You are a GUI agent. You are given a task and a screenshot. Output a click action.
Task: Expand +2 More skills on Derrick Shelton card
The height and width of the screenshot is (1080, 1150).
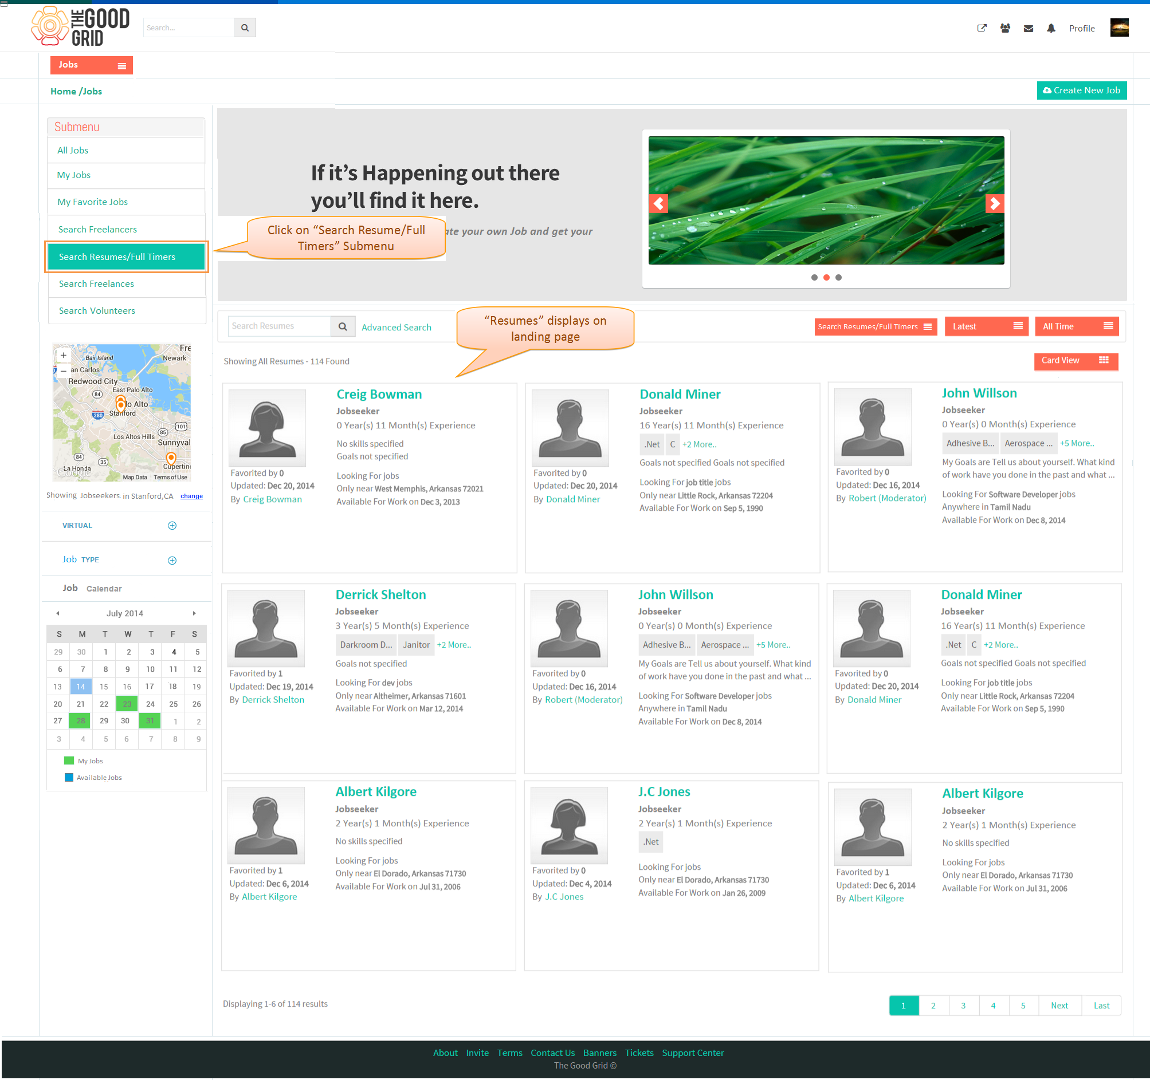tap(453, 645)
